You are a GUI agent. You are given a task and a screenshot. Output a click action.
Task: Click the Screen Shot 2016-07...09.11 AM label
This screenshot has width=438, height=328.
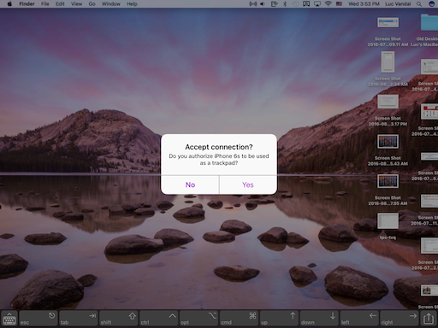pos(388,42)
